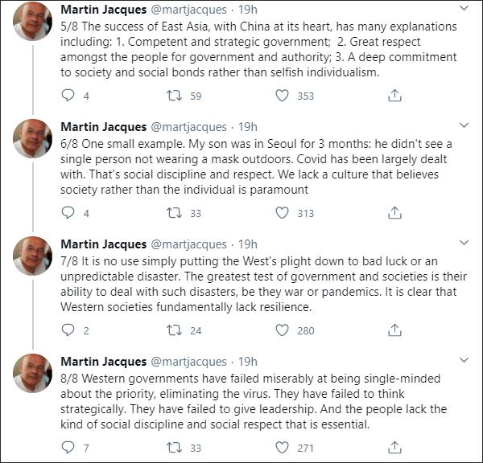Like the 5/8 tweet with 353 likes

pyautogui.click(x=282, y=96)
